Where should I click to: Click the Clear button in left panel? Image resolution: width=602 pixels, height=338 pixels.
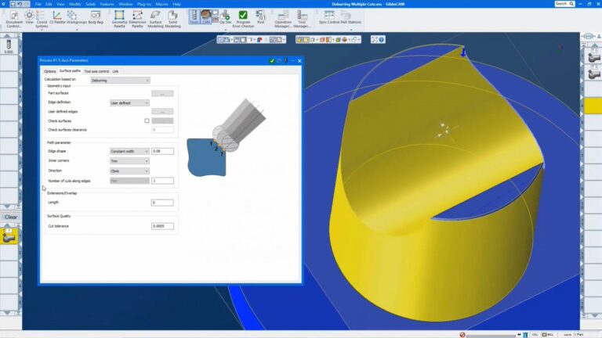(x=11, y=217)
